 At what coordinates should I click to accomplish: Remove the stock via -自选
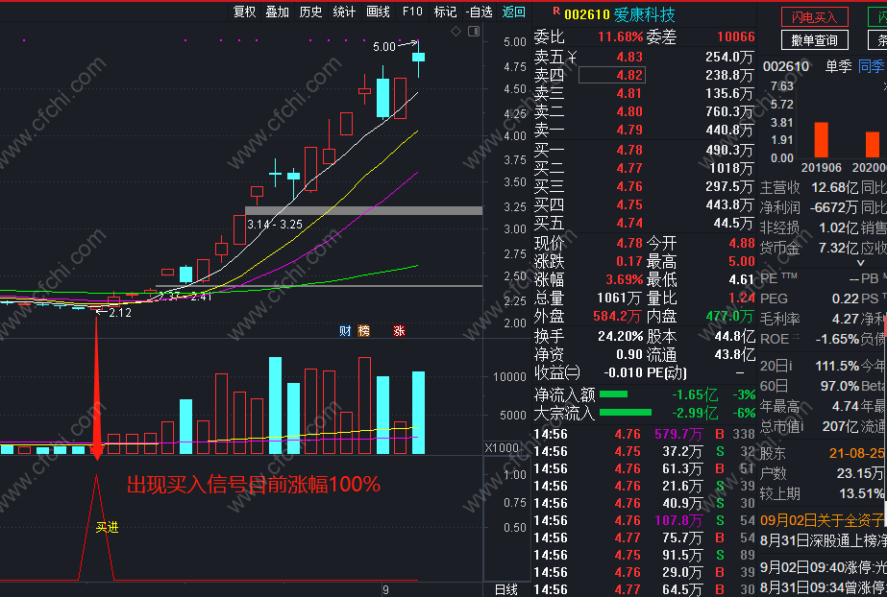pyautogui.click(x=479, y=12)
